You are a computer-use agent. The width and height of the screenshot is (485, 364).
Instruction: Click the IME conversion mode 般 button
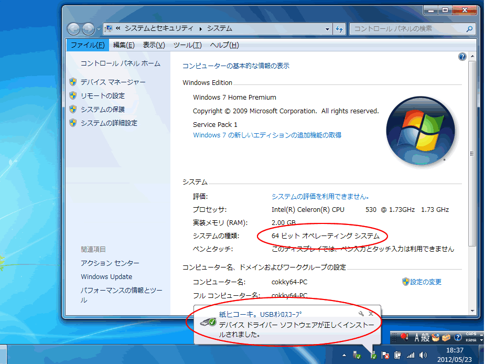[425, 337]
